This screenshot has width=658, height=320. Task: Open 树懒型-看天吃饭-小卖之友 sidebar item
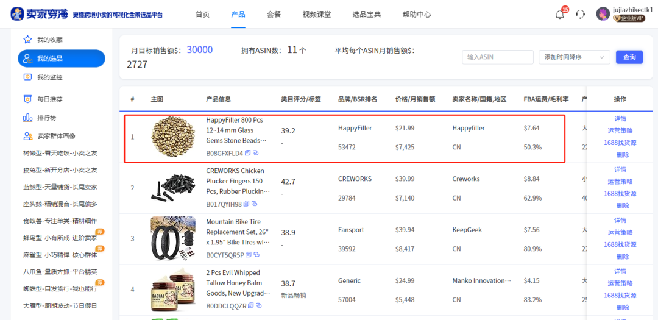[60, 153]
